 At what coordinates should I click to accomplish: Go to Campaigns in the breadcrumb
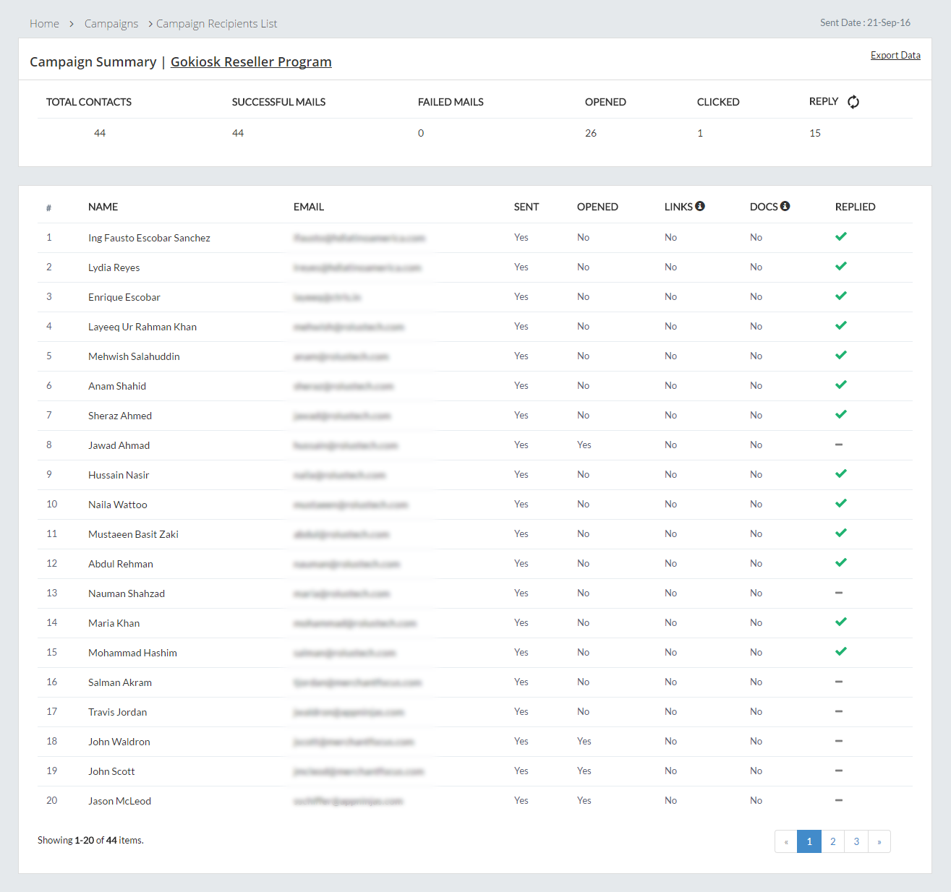tap(111, 24)
